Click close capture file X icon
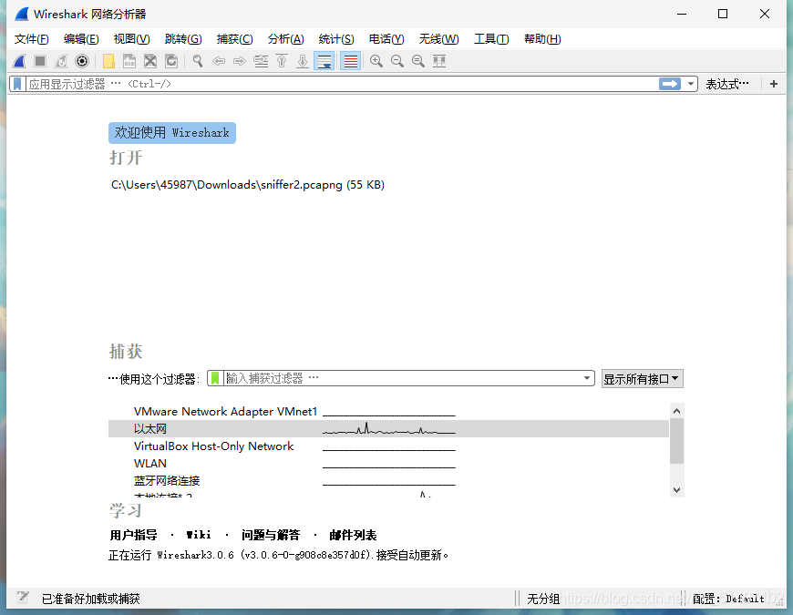This screenshot has height=615, width=793. [x=150, y=62]
